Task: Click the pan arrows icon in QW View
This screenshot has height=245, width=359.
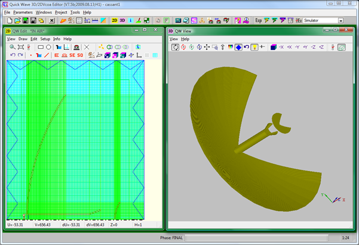Action: [x=207, y=46]
